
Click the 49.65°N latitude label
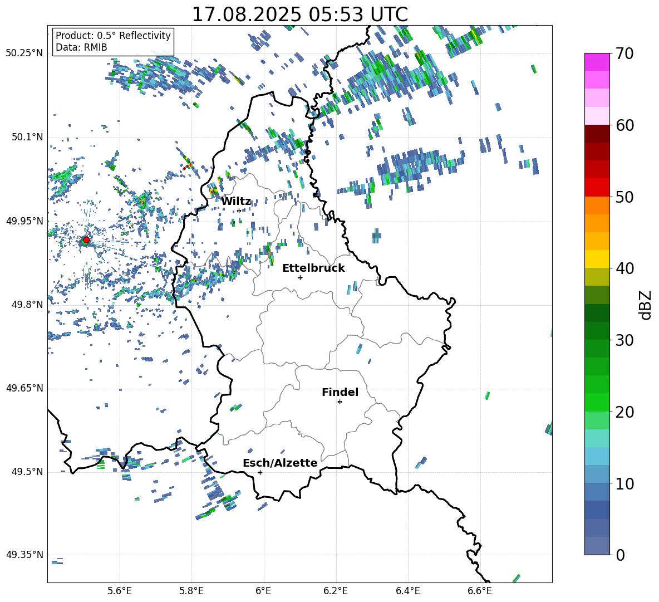coord(24,388)
